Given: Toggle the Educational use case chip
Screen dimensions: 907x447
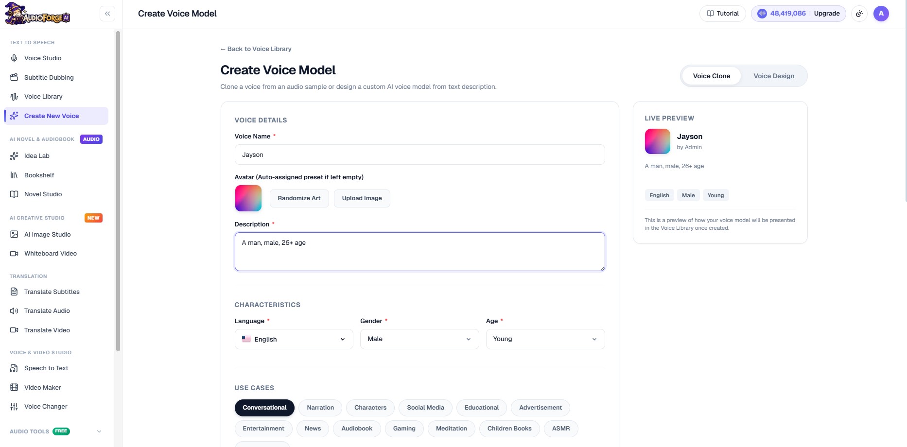Looking at the screenshot, I should pyautogui.click(x=482, y=408).
